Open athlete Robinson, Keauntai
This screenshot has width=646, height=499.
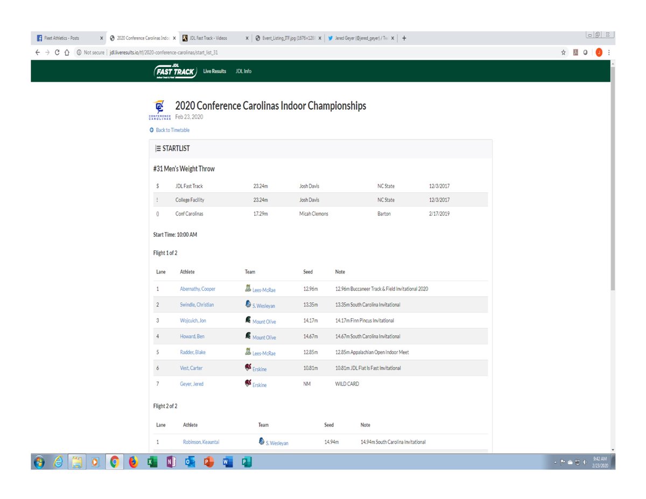[x=201, y=442]
